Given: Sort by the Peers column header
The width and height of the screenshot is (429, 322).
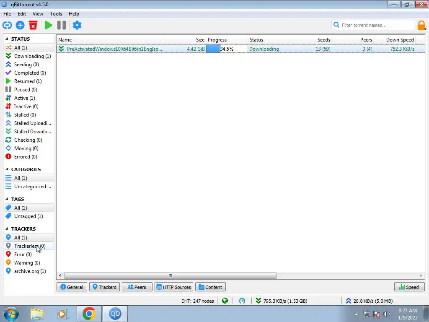Looking at the screenshot, I should pyautogui.click(x=353, y=40).
